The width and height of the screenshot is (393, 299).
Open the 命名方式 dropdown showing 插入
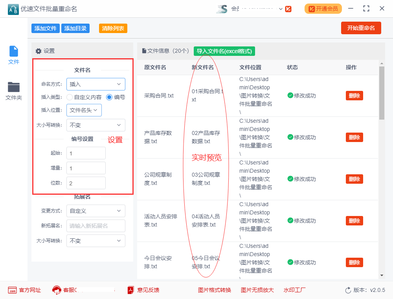tap(96, 84)
